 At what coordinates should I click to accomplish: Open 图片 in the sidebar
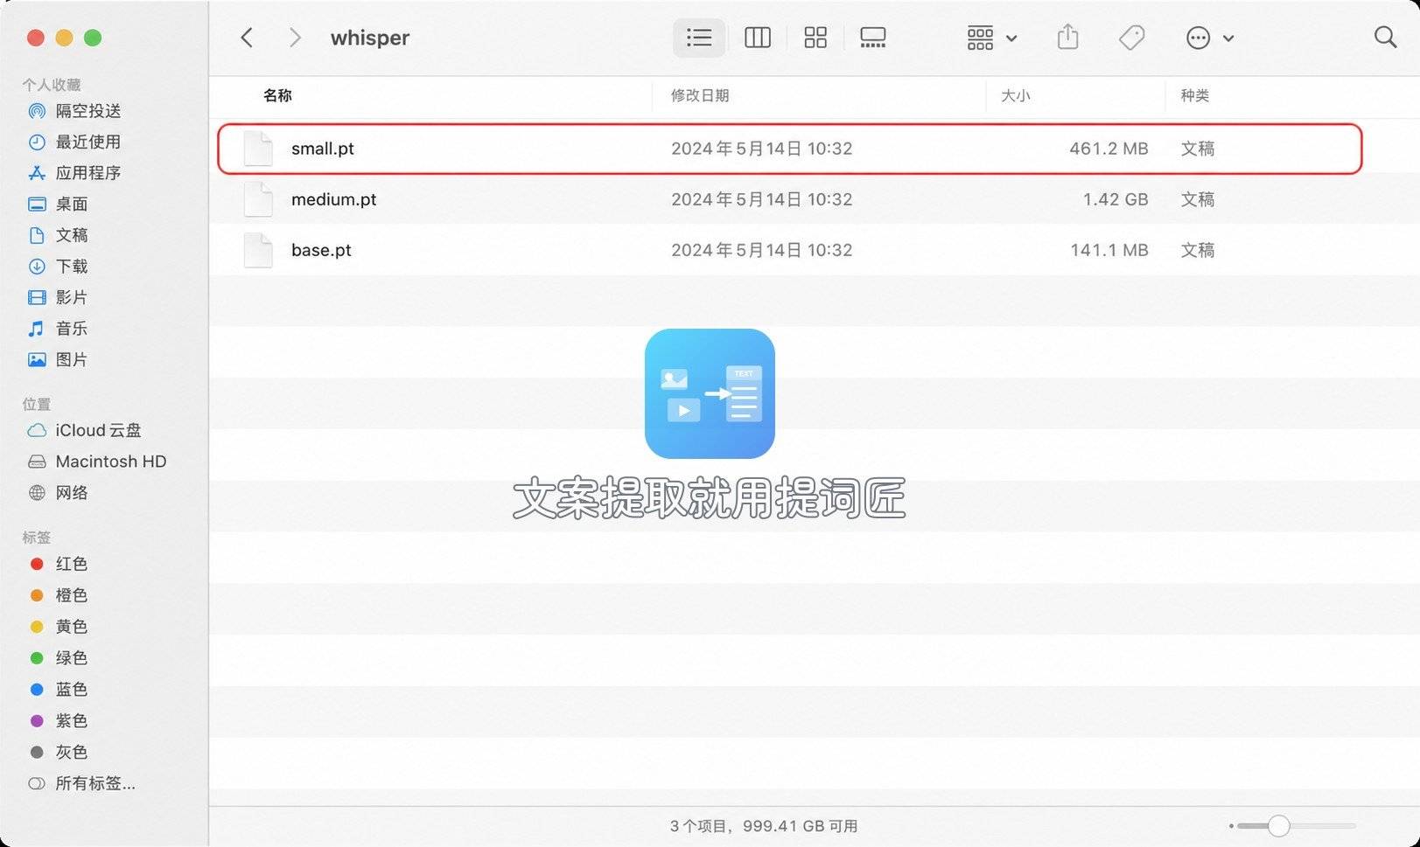tap(71, 360)
